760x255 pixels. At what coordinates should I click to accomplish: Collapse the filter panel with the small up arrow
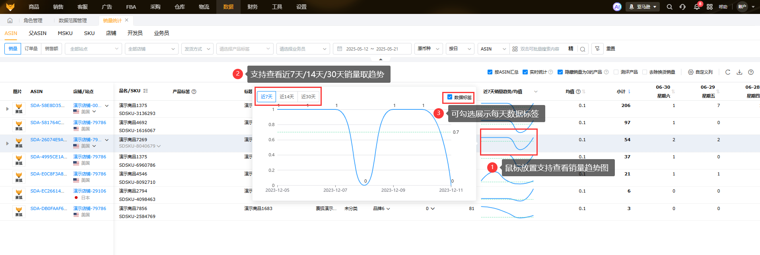click(381, 59)
